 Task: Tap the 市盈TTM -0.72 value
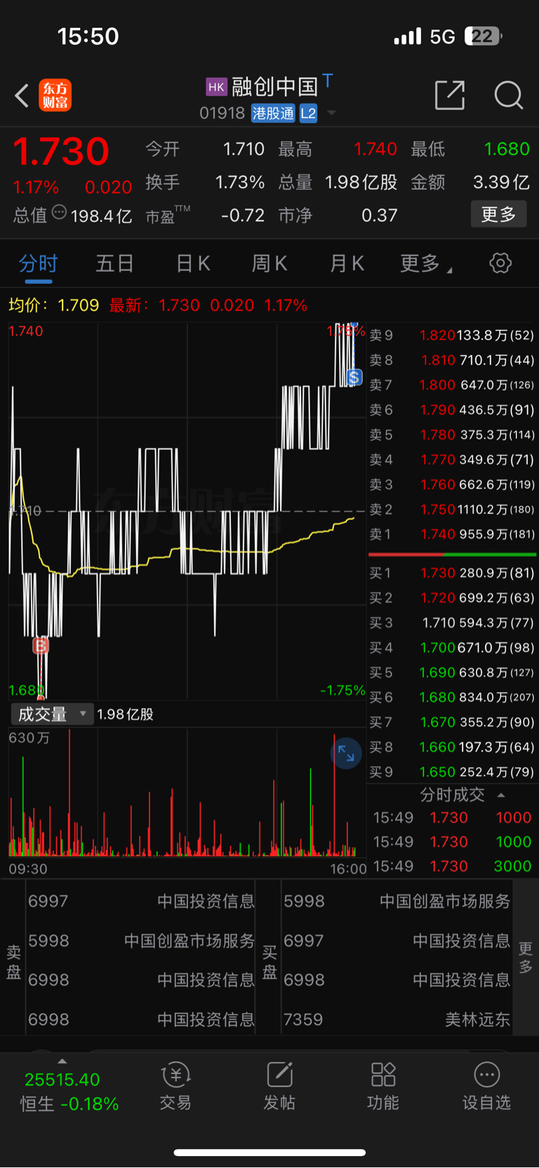242,215
